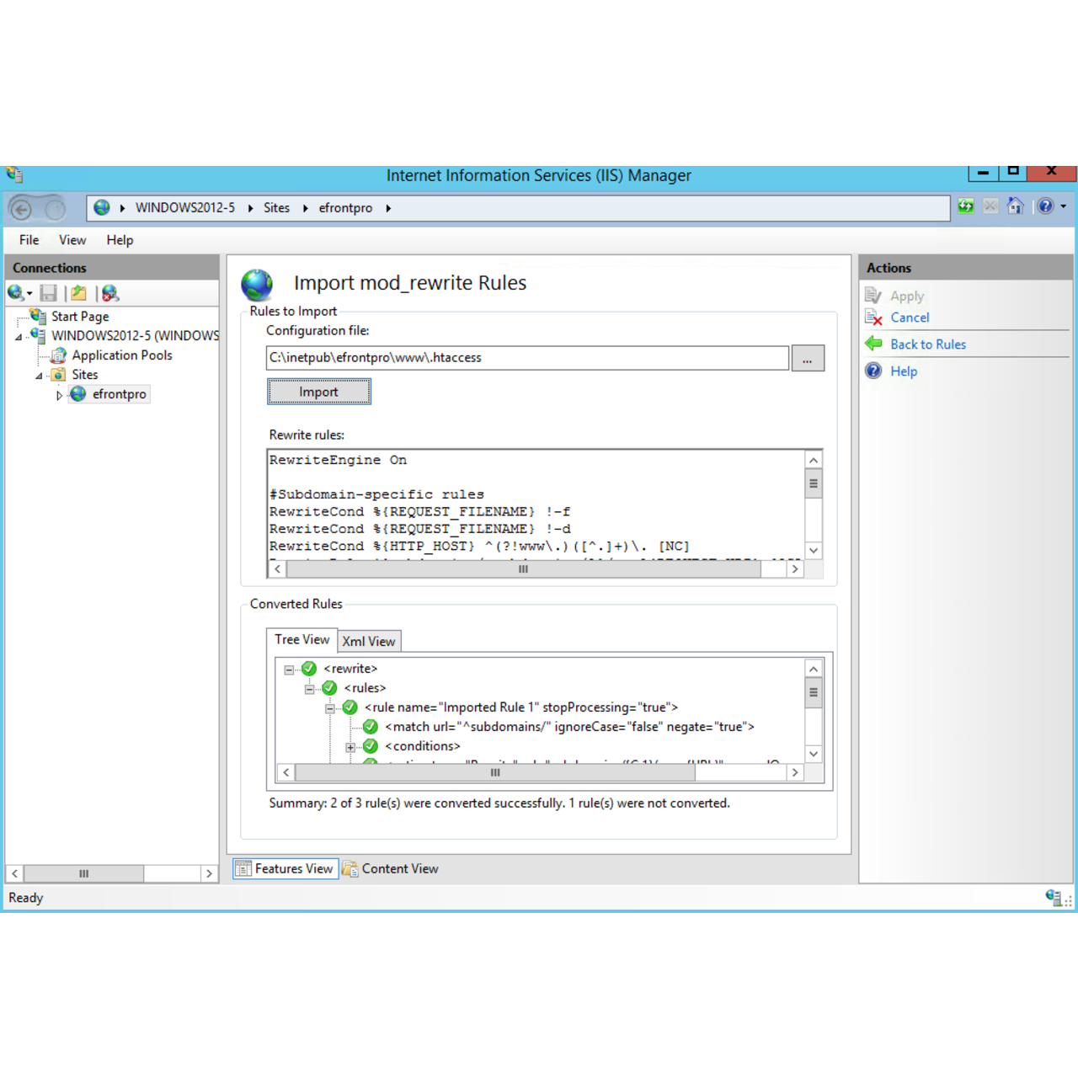Click the green Back to Rules arrow
The image size is (1078, 1078).
pos(873,344)
